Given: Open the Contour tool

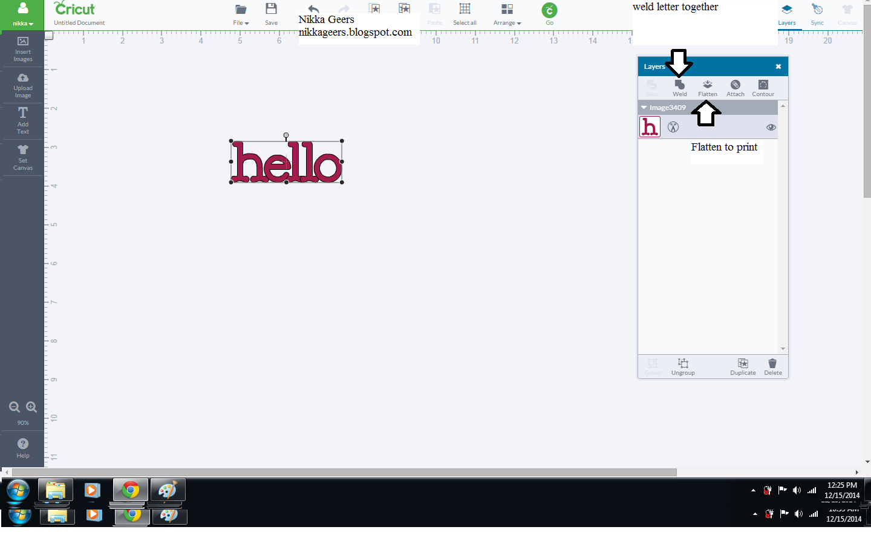Looking at the screenshot, I should (x=763, y=88).
